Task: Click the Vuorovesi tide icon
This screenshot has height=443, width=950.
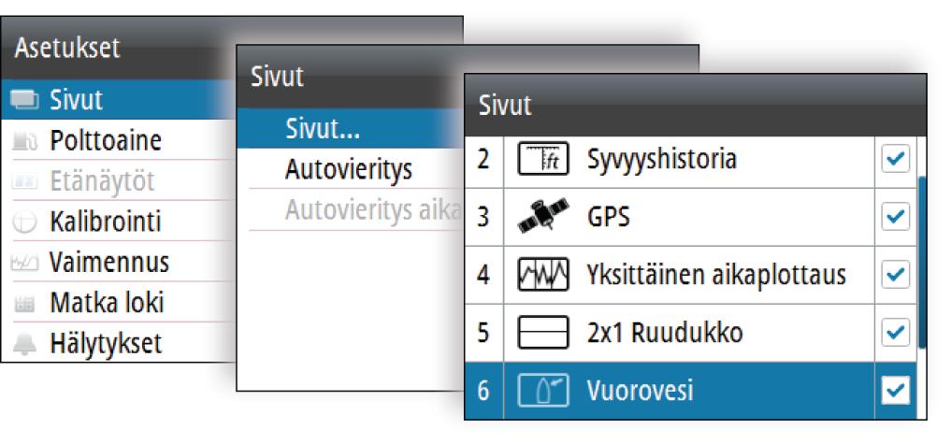Action: [x=543, y=391]
